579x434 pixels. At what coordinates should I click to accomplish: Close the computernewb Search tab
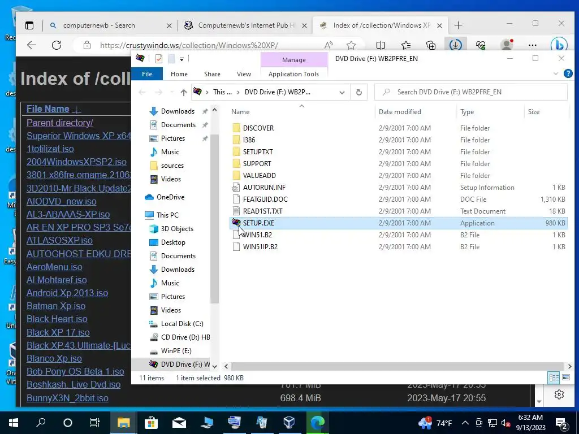(x=169, y=25)
